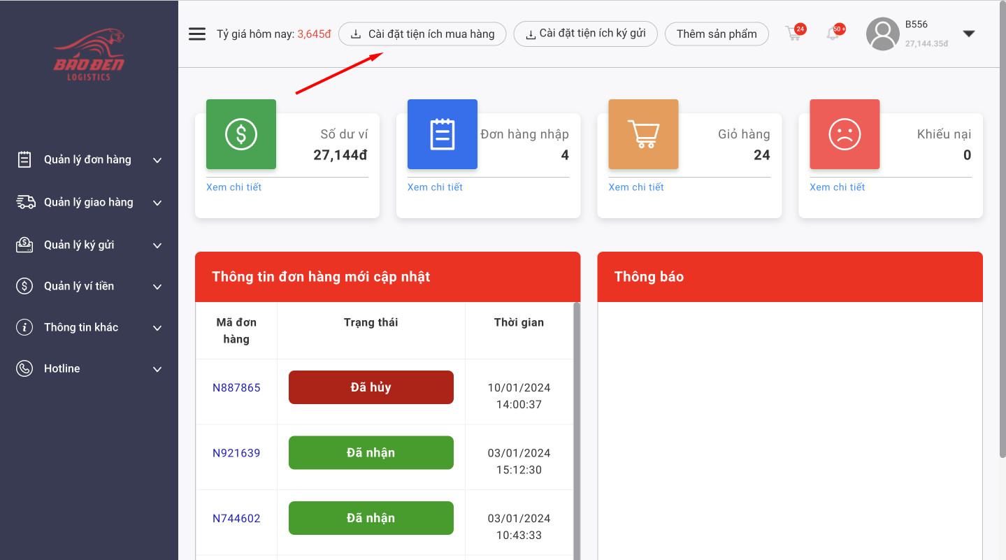Click the account balance 27,144.35đ under B556
The height and width of the screenshot is (560, 1006).
[x=926, y=43]
